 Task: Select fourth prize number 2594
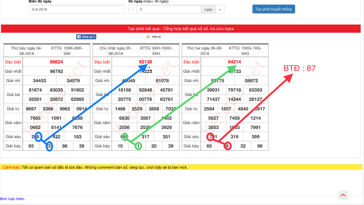[x=209, y=109]
